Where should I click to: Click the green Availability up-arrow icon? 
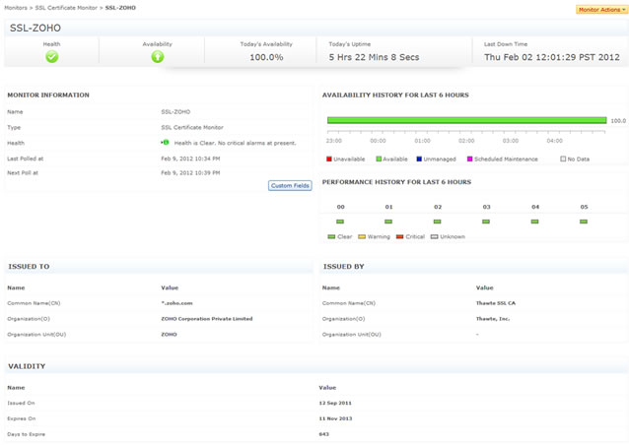[158, 57]
